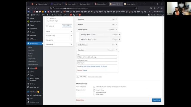Enable the Bulk Select checkbox
Viewport: 191px width, 107px height.
coord(78,77)
